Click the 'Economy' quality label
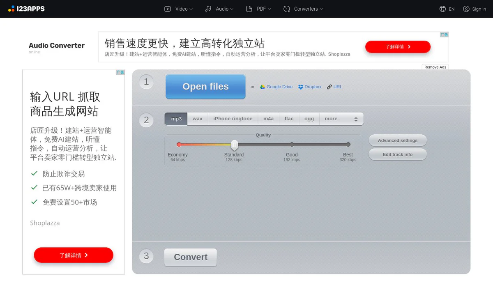Image resolution: width=493 pixels, height=308 pixels. (x=177, y=155)
